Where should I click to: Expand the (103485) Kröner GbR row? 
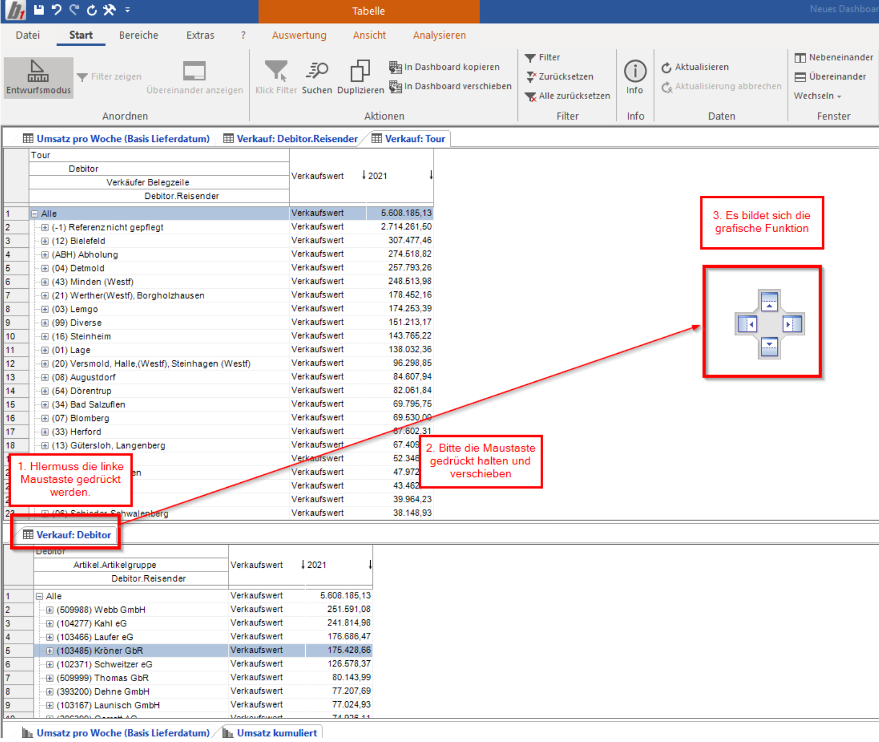(x=49, y=651)
